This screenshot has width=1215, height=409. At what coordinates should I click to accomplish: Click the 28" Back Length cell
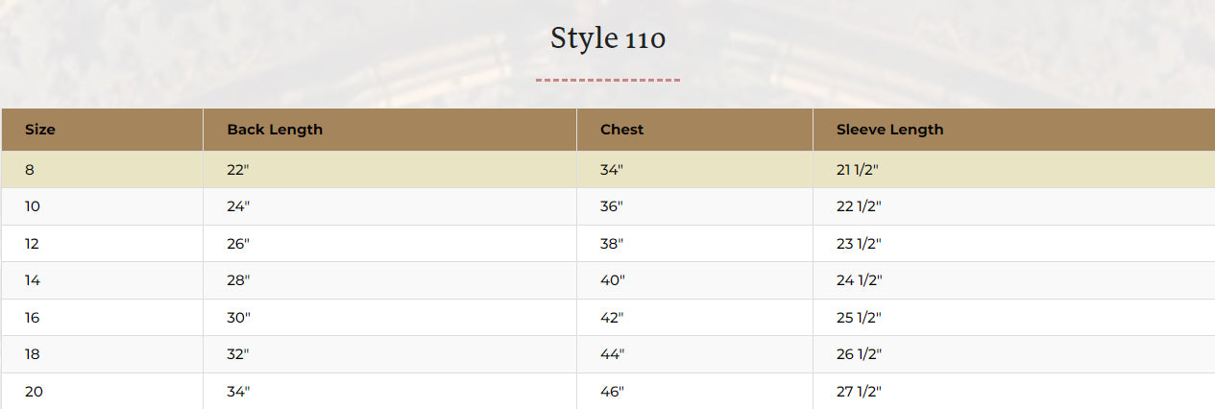pos(238,280)
